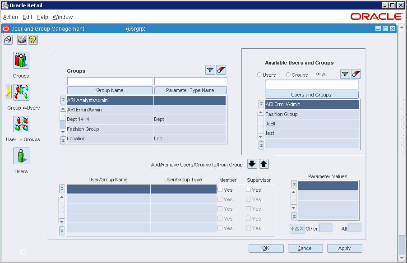This screenshot has width=407, height=263.
Task: Select the Group <-Users sidebar icon
Action: 21,92
